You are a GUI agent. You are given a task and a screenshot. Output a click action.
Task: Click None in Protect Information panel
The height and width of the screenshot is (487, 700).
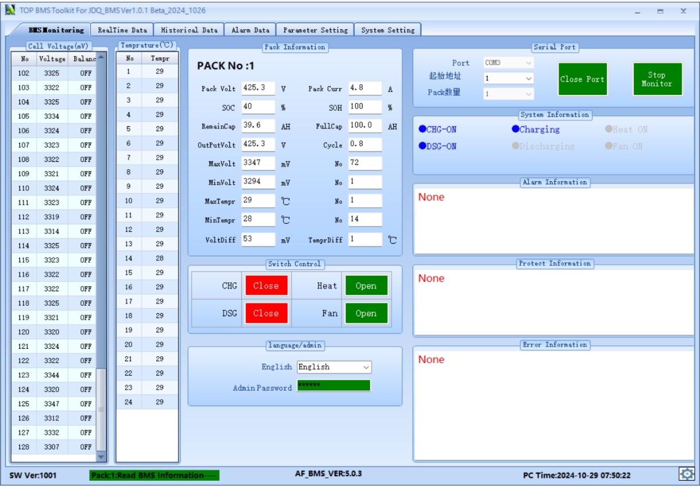pos(431,279)
